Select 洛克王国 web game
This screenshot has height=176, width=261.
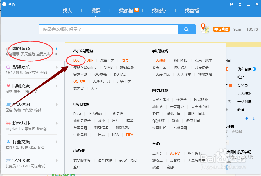click(193, 121)
